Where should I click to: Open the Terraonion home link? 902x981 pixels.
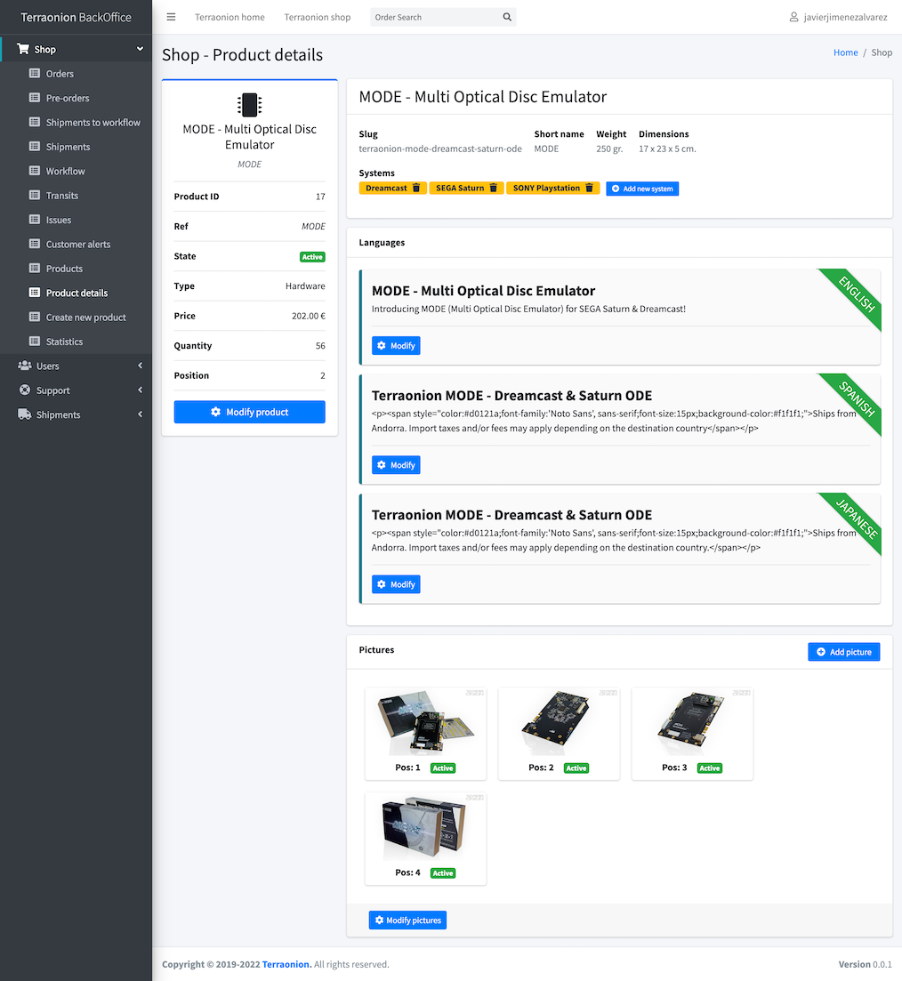(x=230, y=17)
